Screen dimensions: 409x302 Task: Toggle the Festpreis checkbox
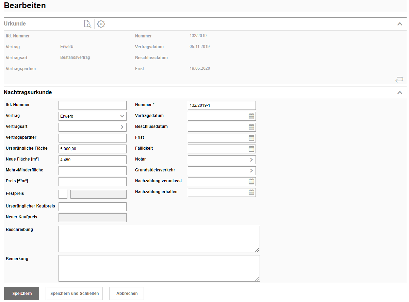tap(63, 194)
